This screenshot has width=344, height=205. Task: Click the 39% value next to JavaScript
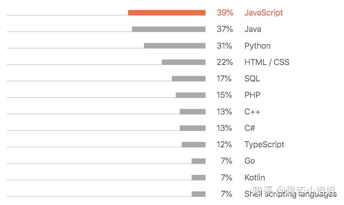coord(225,13)
